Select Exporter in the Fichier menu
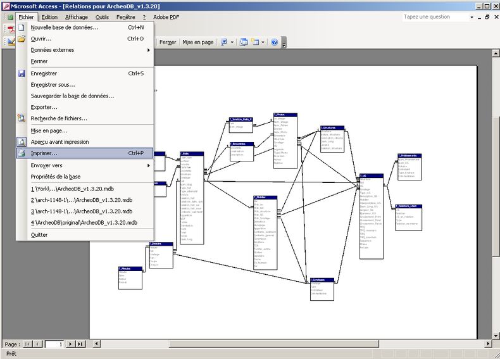 pyautogui.click(x=85, y=107)
